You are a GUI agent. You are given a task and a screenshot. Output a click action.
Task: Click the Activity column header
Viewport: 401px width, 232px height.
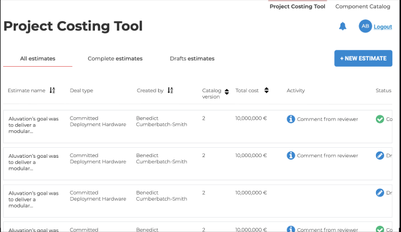pos(295,90)
